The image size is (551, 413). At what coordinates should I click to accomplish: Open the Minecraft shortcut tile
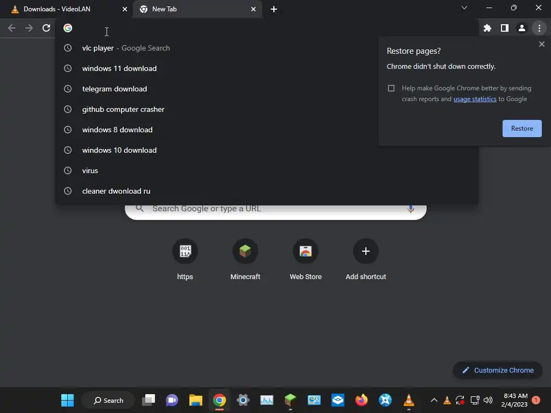(245, 260)
